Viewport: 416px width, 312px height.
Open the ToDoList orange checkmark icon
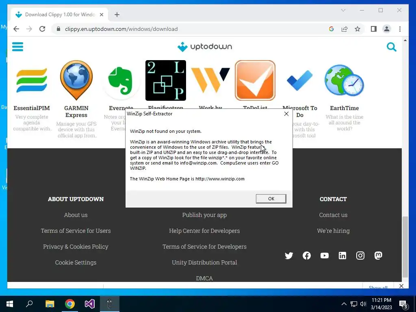pyautogui.click(x=255, y=80)
